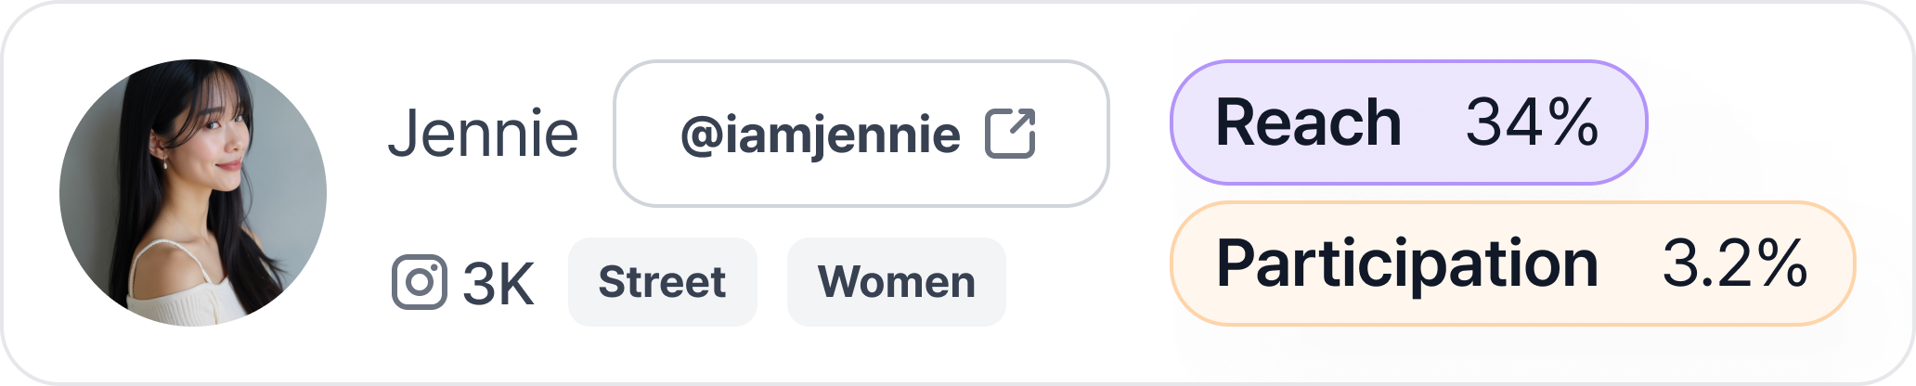Viewport: 1916px width, 386px height.
Task: Click the @iamjennie handle text
Action: pyautogui.click(x=821, y=135)
